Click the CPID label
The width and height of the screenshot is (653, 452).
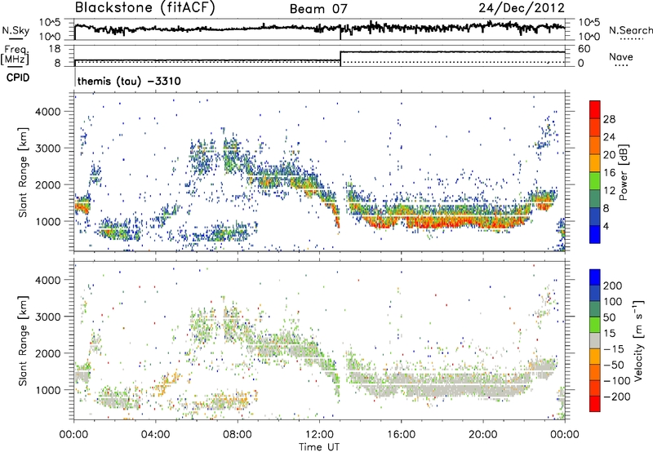tap(18, 78)
